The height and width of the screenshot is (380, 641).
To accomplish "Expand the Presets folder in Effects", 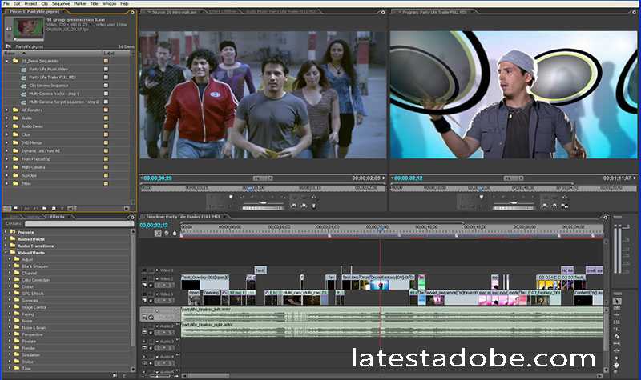I will [6, 232].
